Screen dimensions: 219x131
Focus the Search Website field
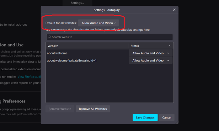[110, 37]
